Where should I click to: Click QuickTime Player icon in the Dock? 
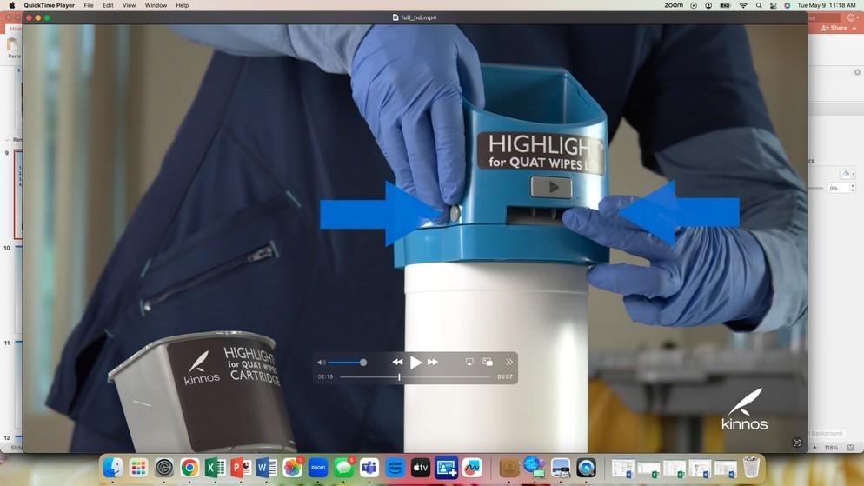point(586,468)
